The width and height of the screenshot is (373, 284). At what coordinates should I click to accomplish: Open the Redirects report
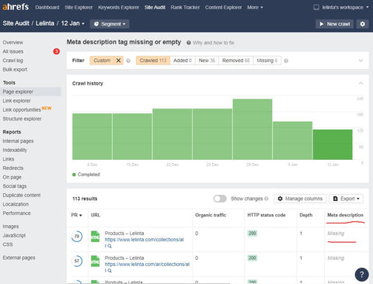(x=13, y=168)
